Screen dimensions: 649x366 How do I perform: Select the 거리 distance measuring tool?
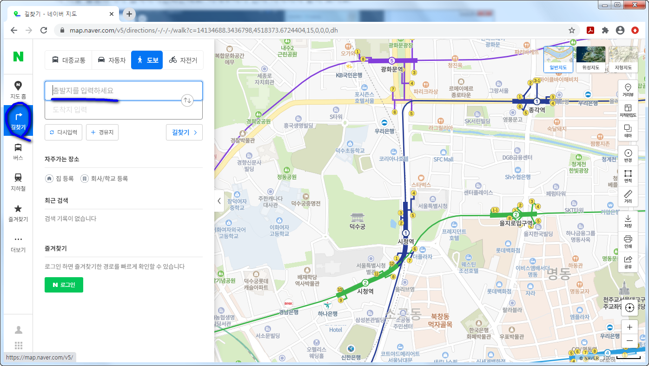(628, 196)
